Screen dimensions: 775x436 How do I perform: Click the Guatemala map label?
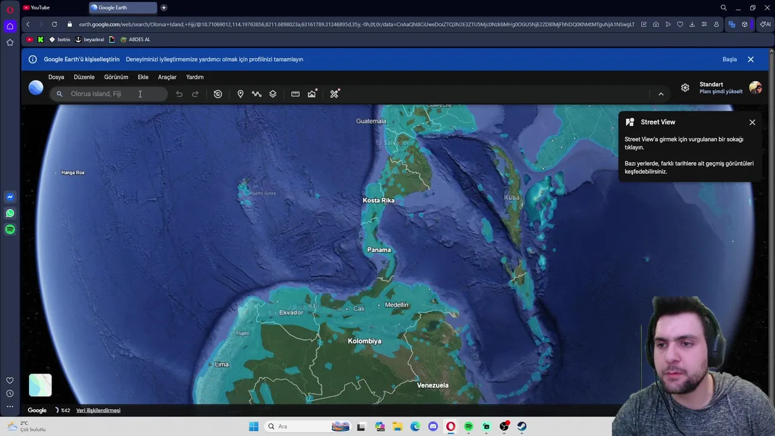[371, 121]
